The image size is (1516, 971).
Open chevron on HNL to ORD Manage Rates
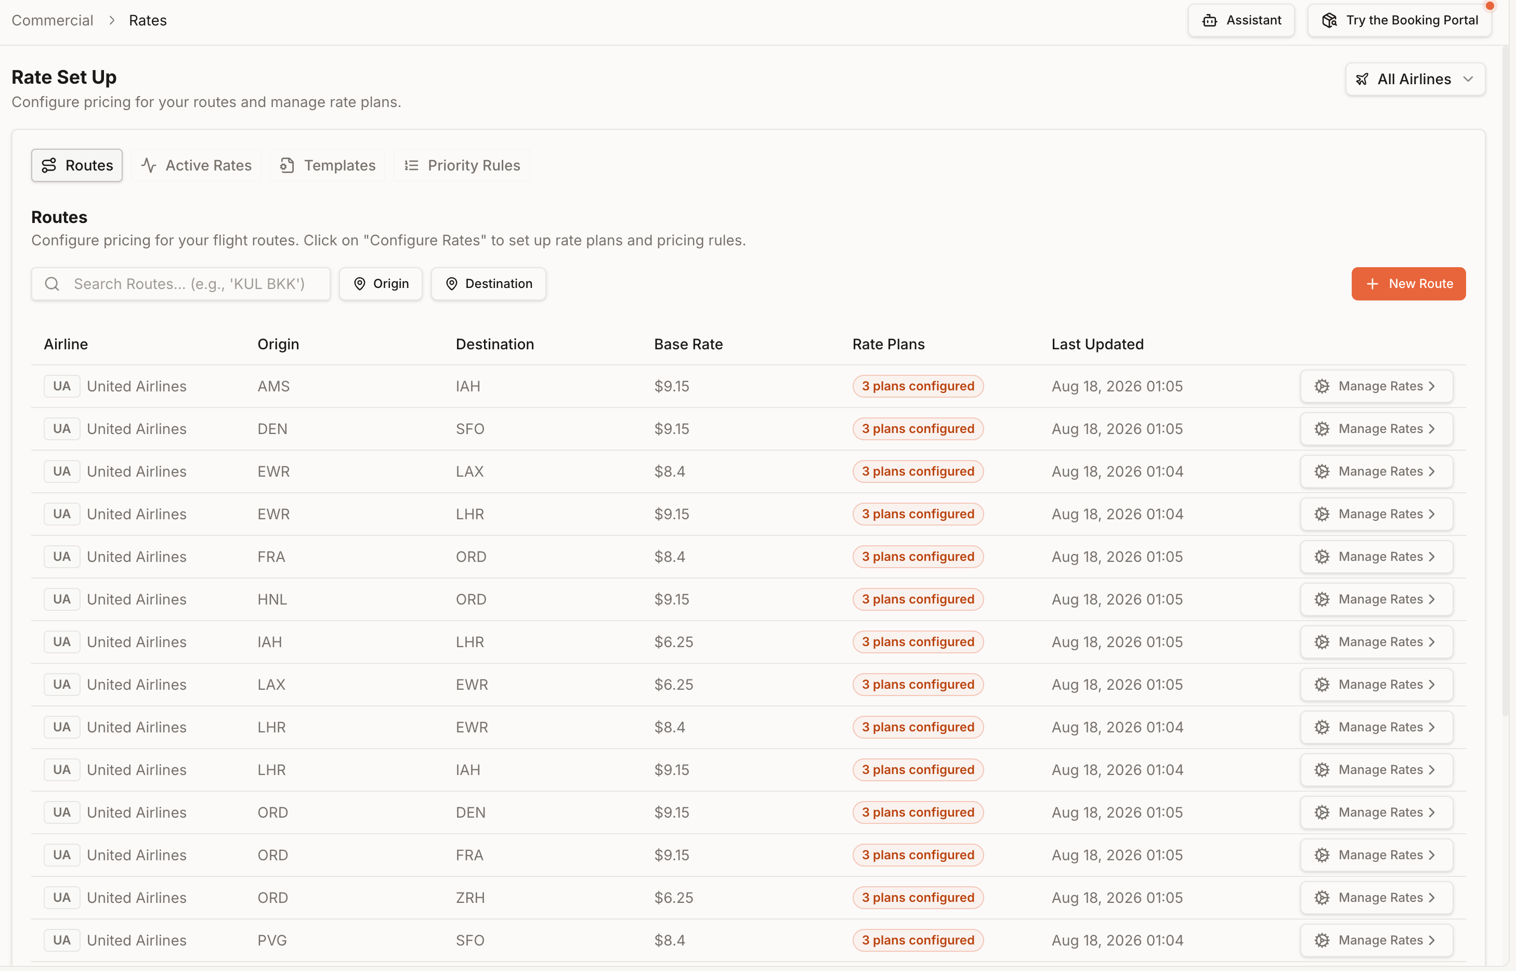[1432, 599]
